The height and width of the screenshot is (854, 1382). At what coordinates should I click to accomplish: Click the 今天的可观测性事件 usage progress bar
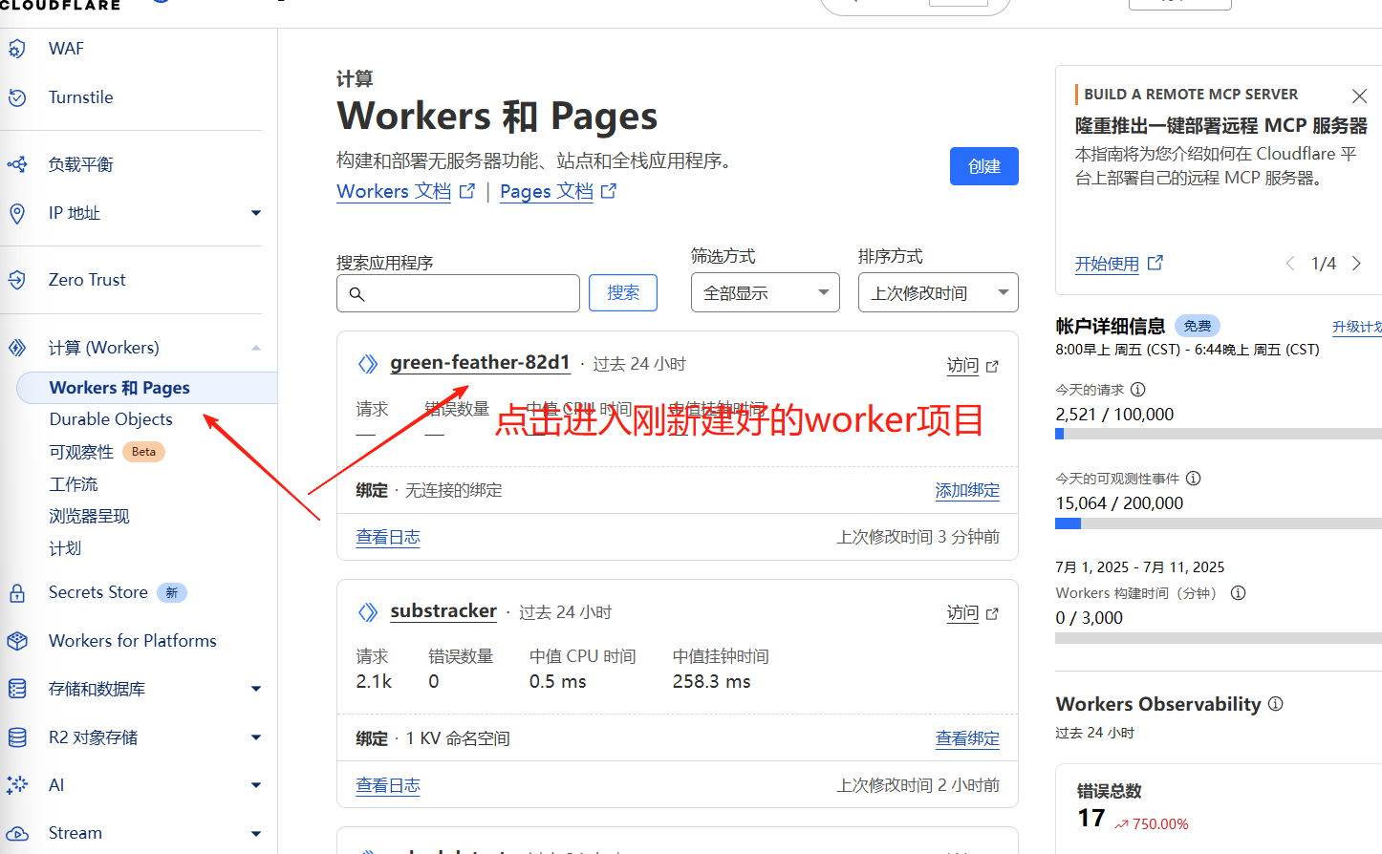[1219, 523]
